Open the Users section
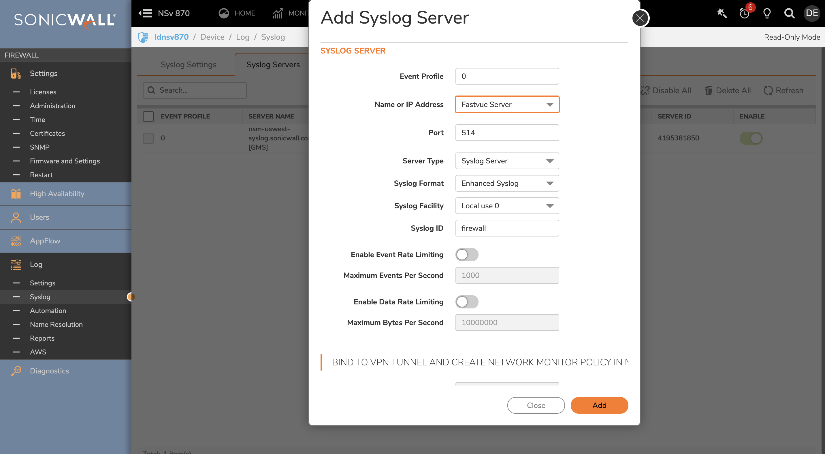The image size is (825, 454). click(39, 217)
